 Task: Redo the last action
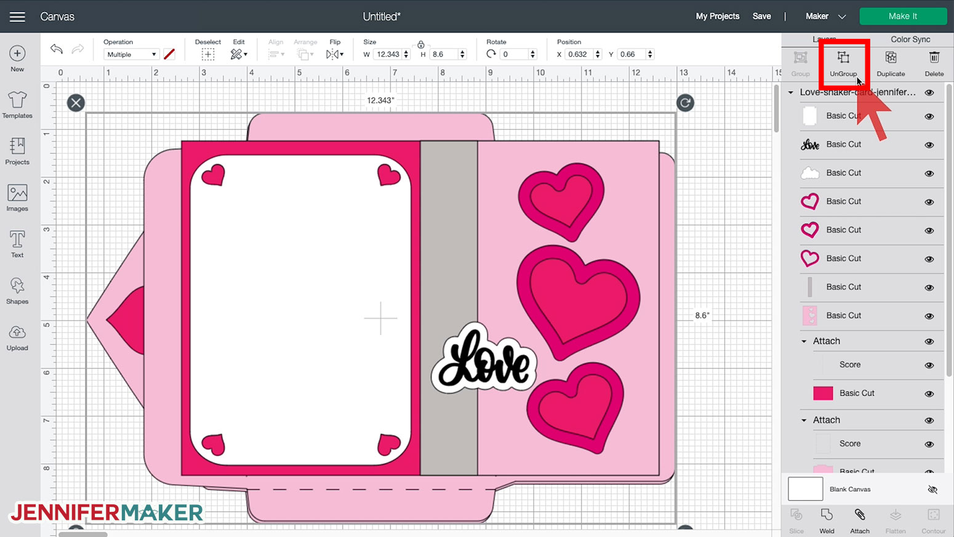(x=78, y=49)
